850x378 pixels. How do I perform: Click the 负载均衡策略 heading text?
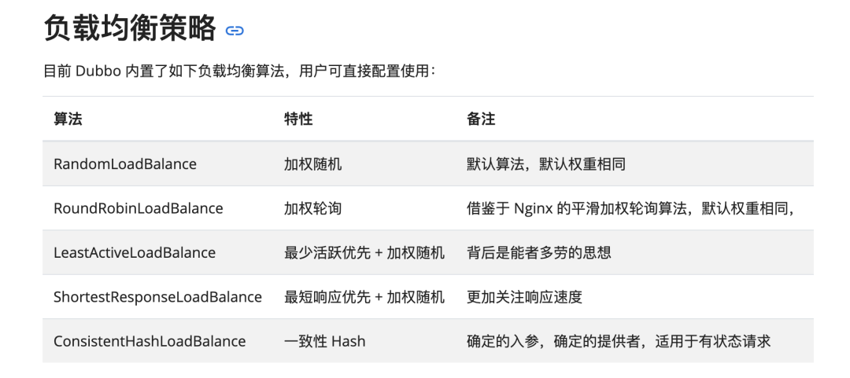(x=130, y=29)
